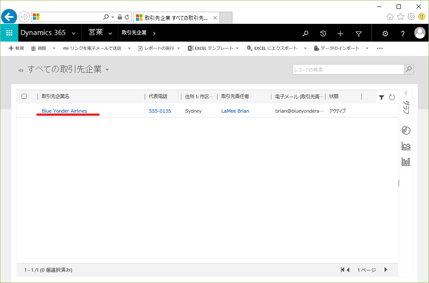Viewport: 429px width, 283px height.
Task: Open browser tools gear icon
Action: [x=411, y=17]
